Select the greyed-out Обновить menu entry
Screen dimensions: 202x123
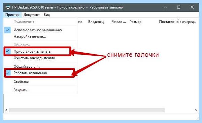pos(41,45)
